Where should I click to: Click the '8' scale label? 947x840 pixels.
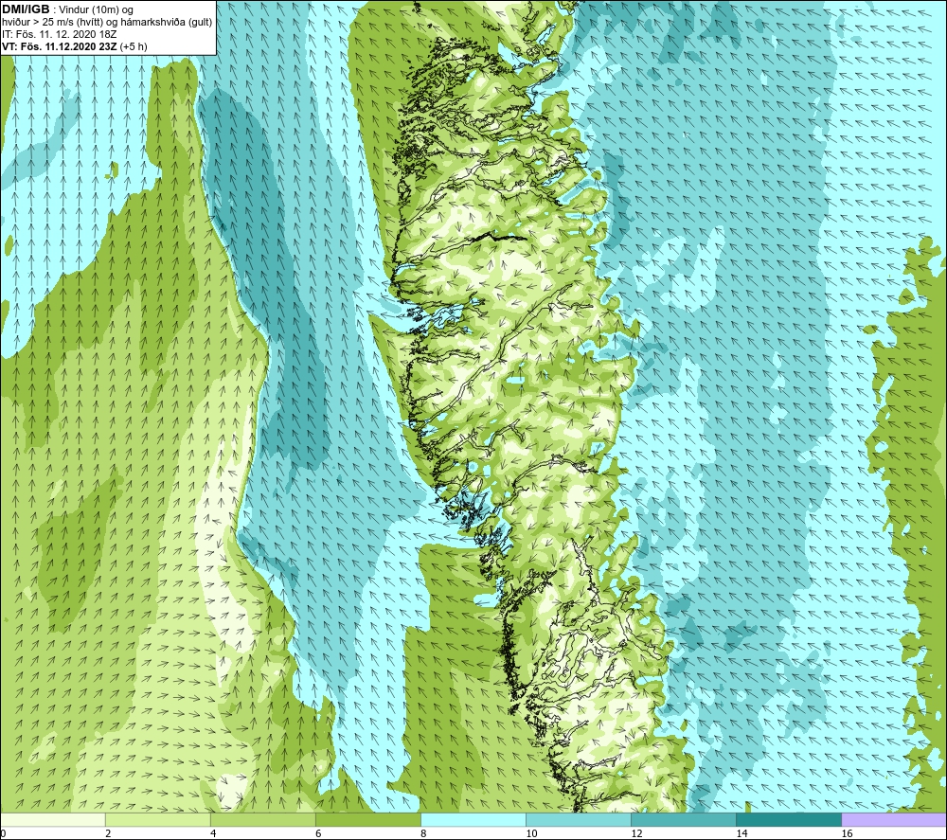(423, 834)
